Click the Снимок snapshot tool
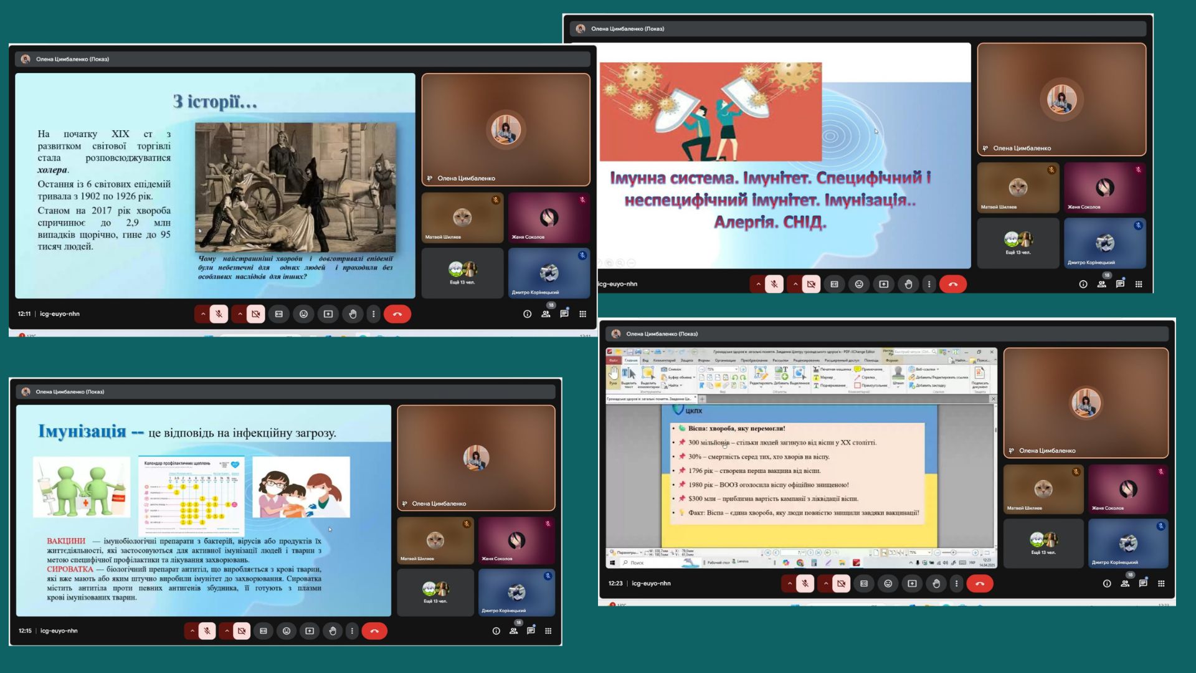The height and width of the screenshot is (673, 1196). click(x=672, y=369)
